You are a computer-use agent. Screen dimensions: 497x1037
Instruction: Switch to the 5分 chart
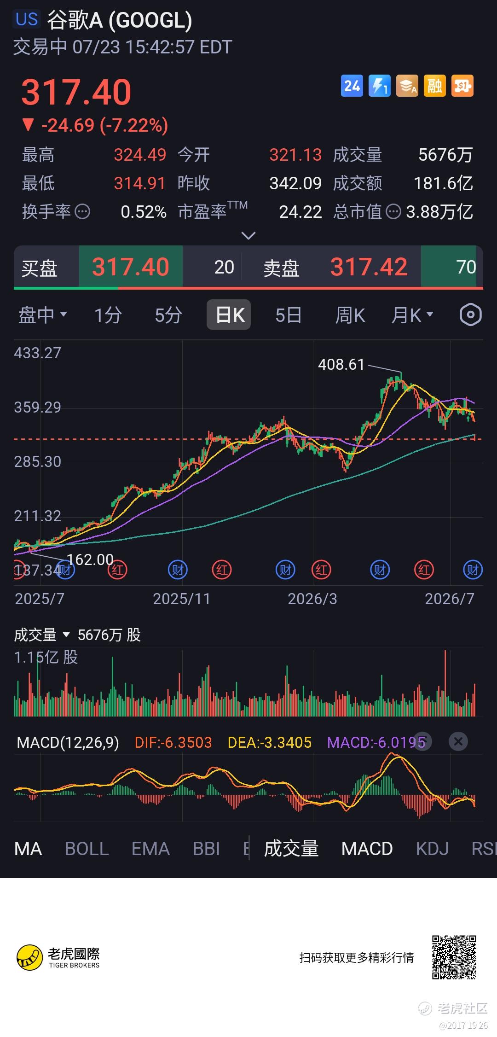[x=168, y=315]
